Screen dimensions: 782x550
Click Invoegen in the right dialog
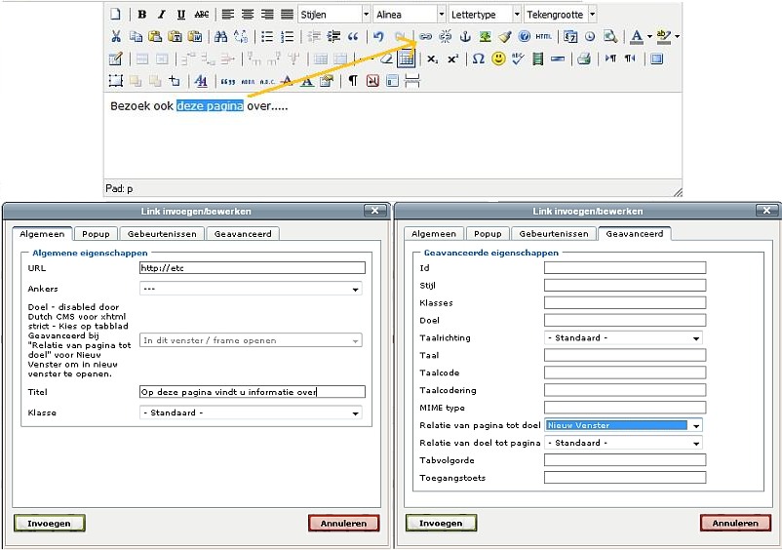(441, 523)
